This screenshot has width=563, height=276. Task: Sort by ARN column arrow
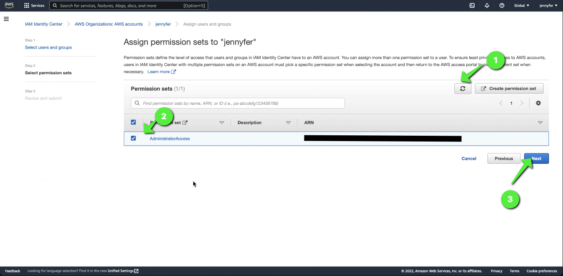click(x=540, y=123)
